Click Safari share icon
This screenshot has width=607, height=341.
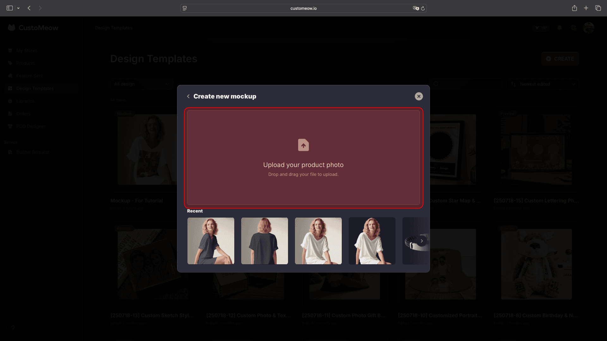click(574, 8)
